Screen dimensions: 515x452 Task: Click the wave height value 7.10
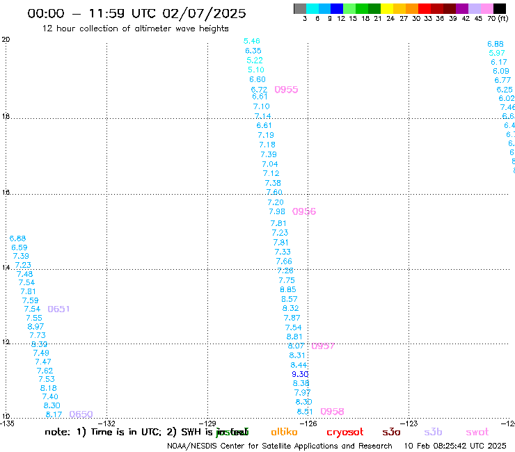262,106
